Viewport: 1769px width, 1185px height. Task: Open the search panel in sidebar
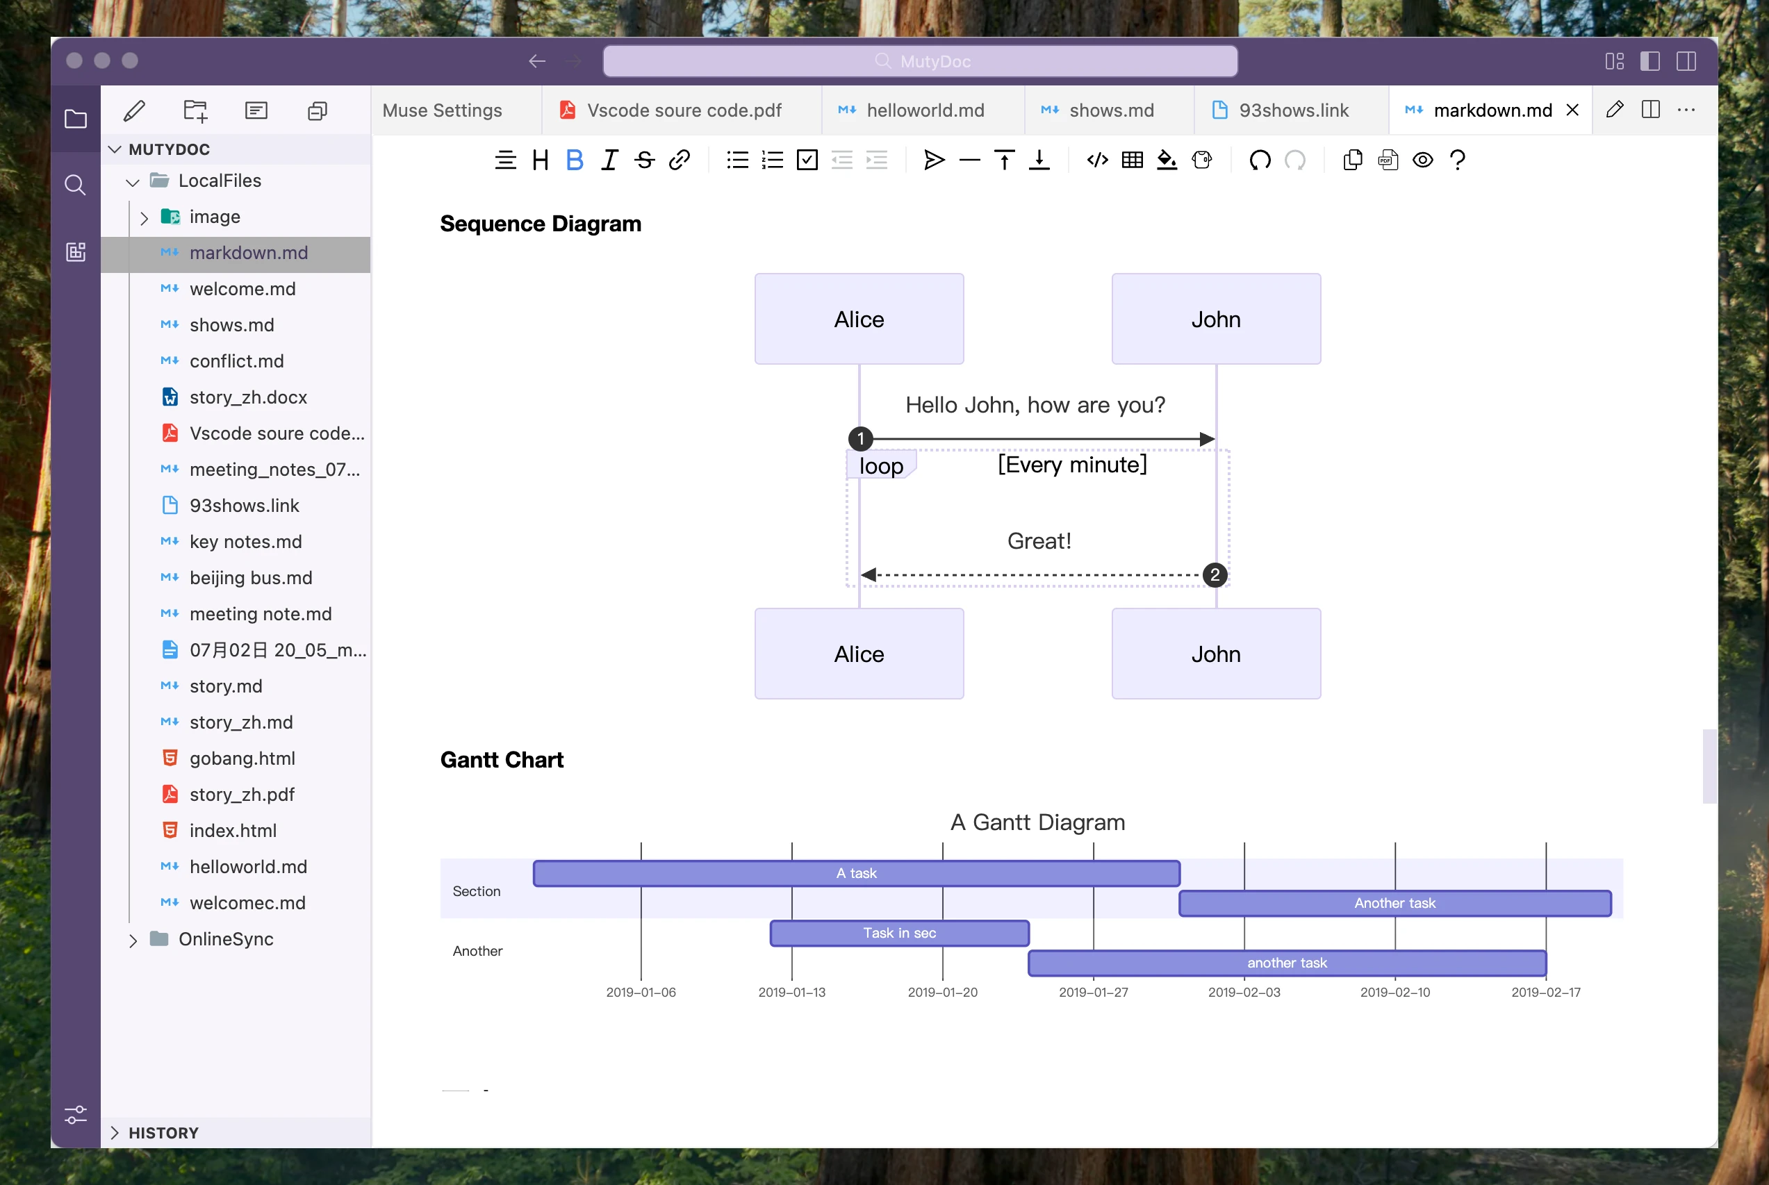tap(75, 185)
